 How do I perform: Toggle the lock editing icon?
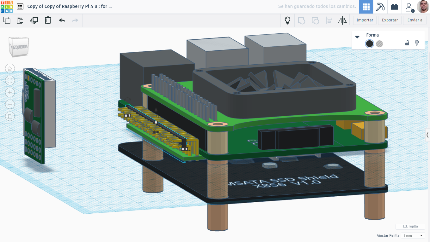coord(407,43)
